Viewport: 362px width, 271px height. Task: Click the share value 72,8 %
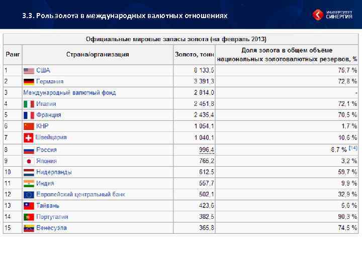[x=347, y=81]
